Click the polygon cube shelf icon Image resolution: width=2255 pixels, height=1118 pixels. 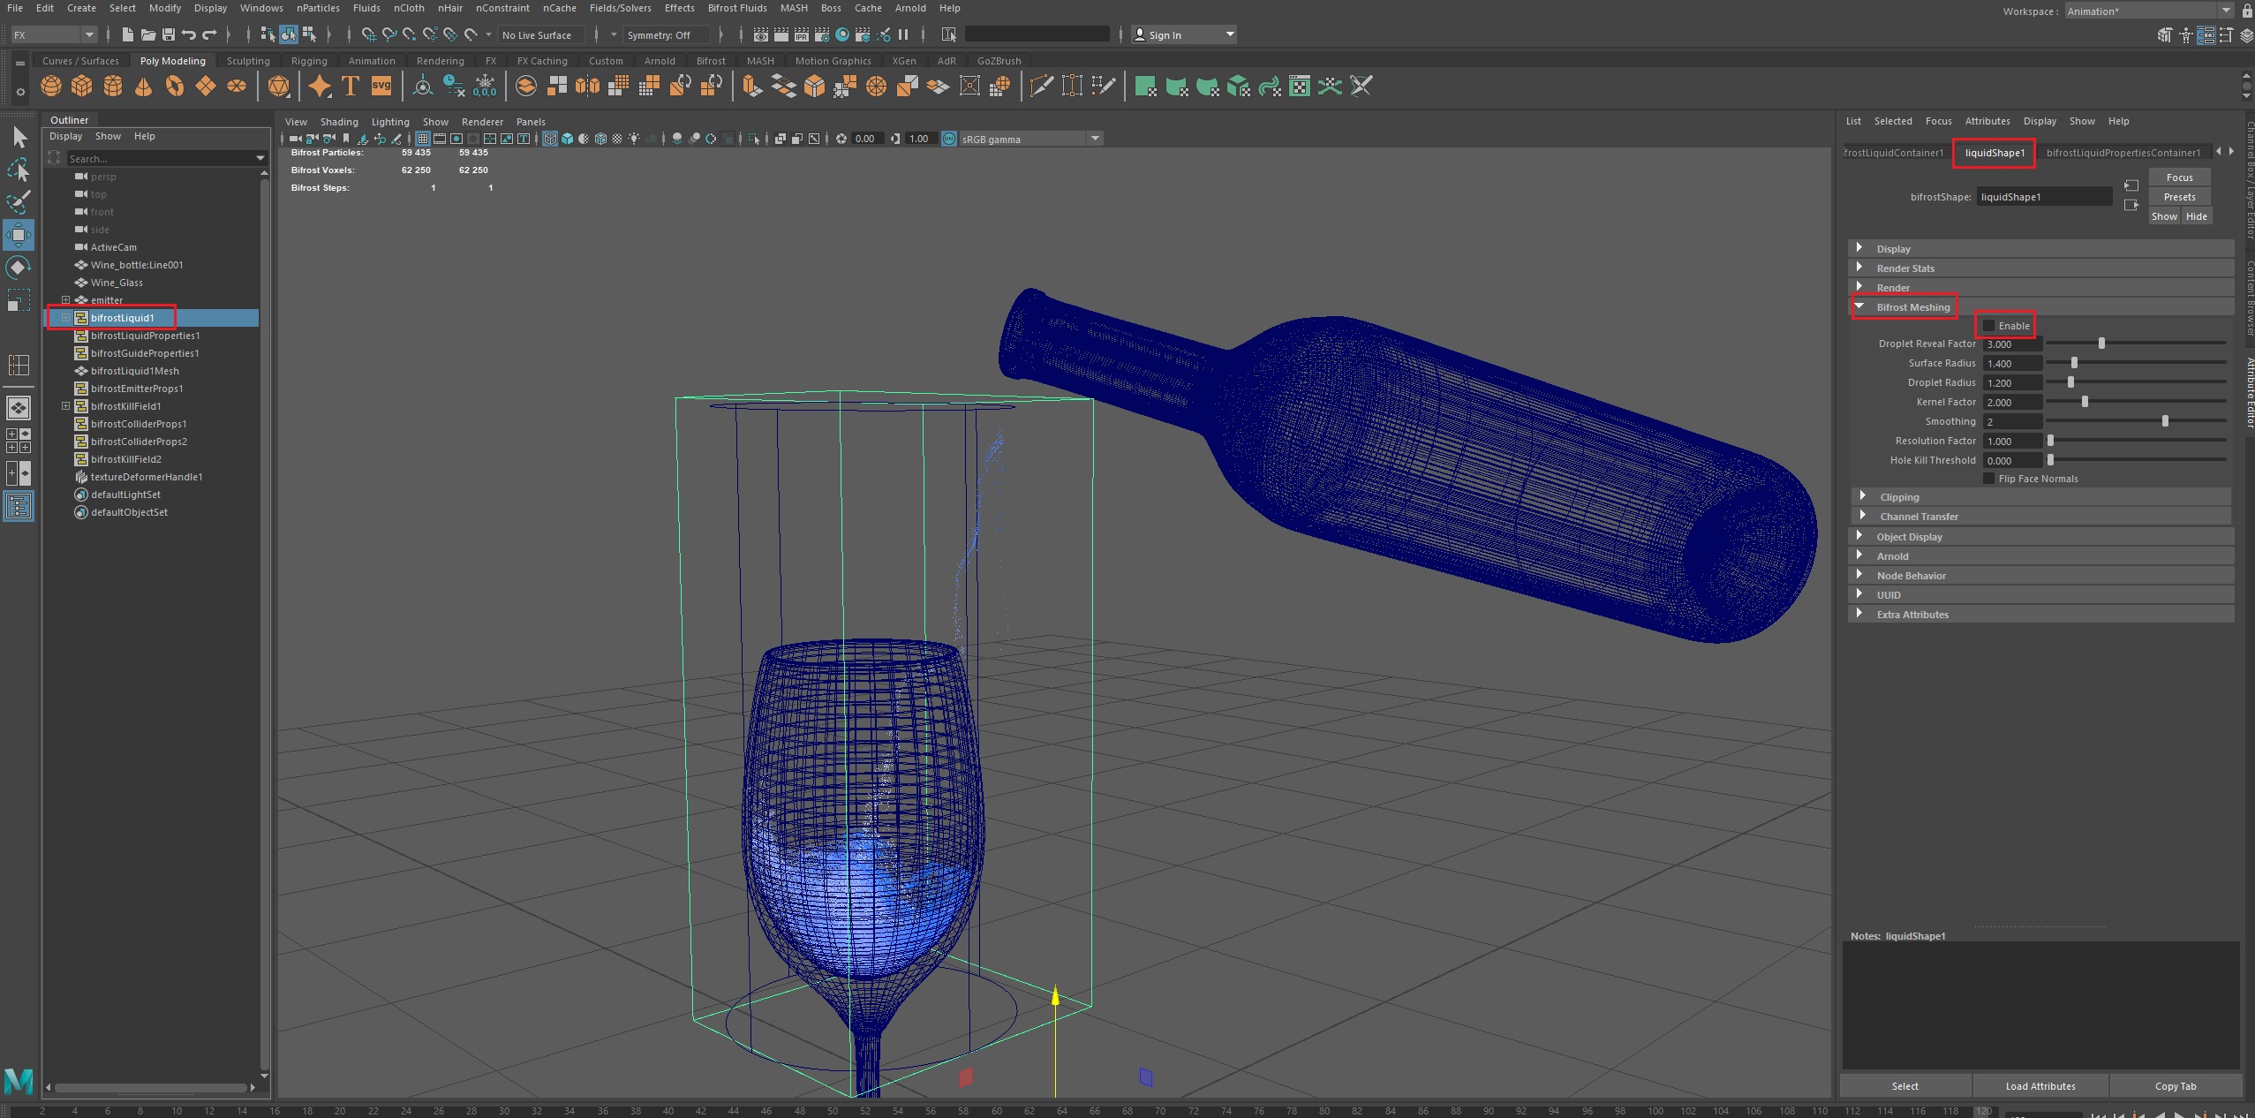[82, 86]
